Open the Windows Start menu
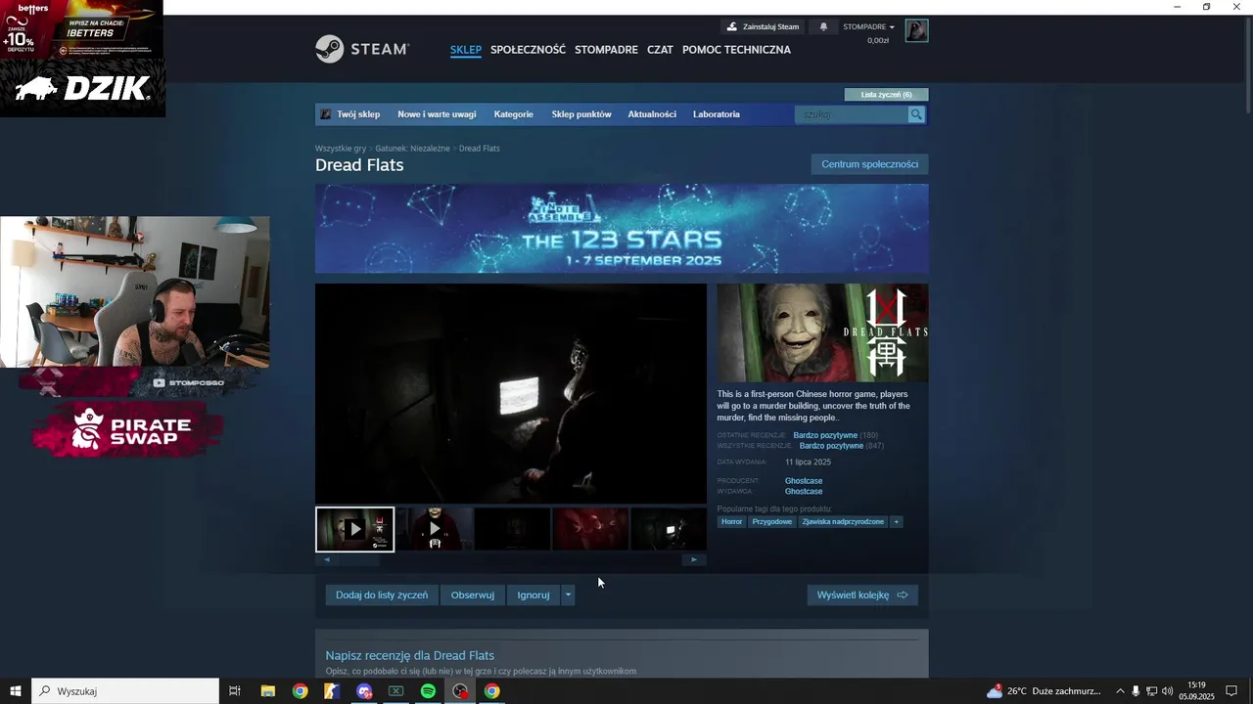Viewport: 1253px width, 704px height. [x=16, y=691]
